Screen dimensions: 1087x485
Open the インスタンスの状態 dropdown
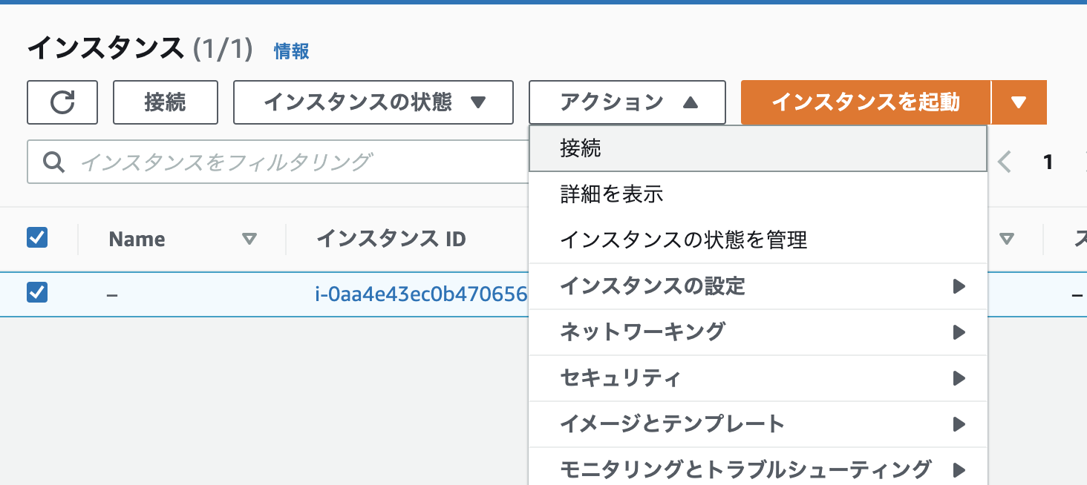tap(373, 102)
